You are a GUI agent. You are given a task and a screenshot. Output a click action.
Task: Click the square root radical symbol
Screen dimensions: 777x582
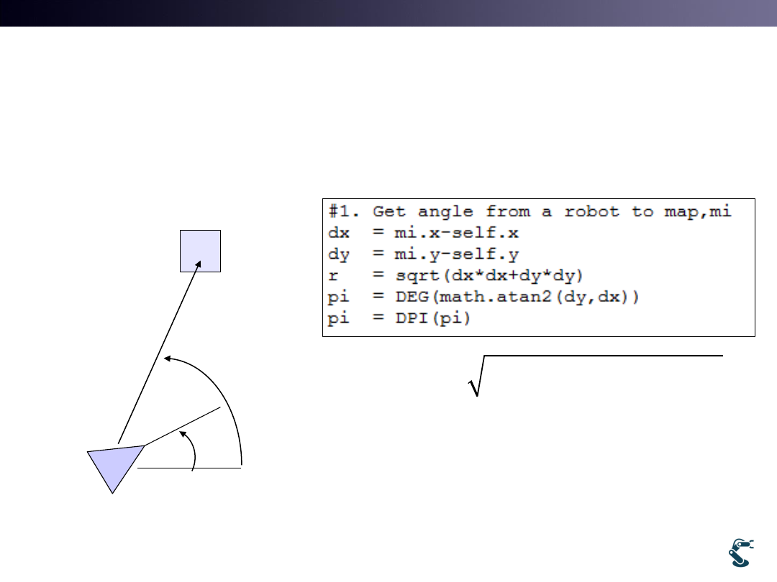point(476,377)
